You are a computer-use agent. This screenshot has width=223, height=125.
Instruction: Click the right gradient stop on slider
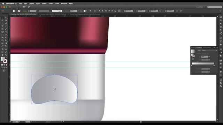point(214,65)
